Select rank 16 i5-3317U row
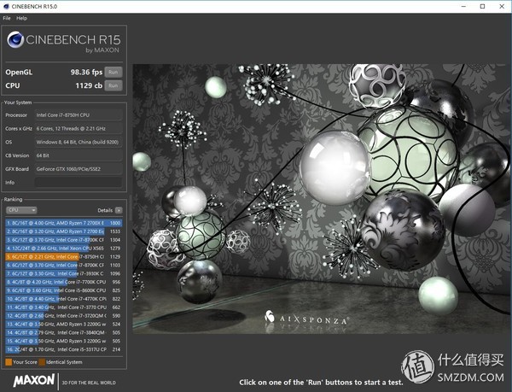Screen dimensions: 512x392 (x=64, y=349)
